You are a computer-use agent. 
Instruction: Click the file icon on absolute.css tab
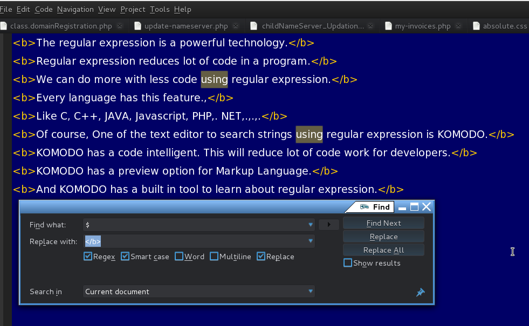coord(476,26)
